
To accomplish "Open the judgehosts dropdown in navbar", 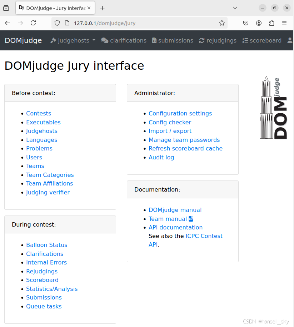I will click(x=73, y=40).
